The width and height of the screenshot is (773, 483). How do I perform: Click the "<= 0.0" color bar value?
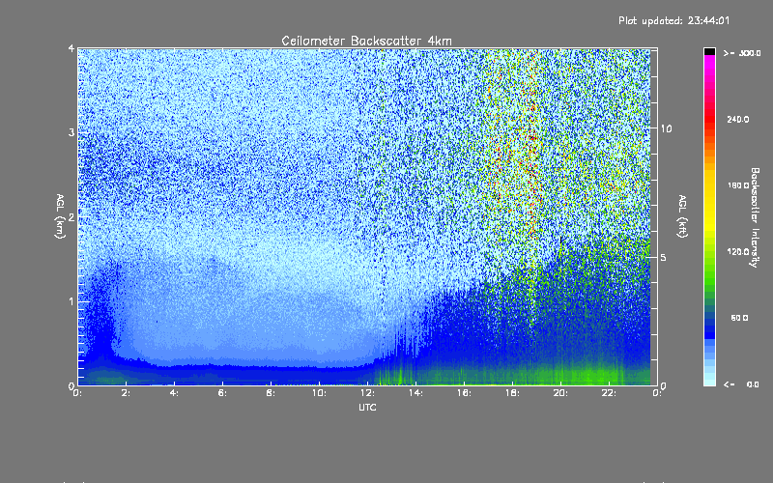point(741,384)
